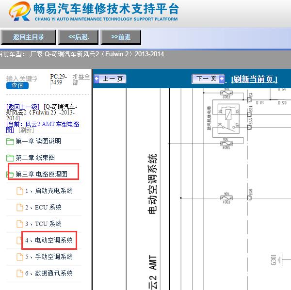Go back with the <<后退 button
The image size is (291, 290).
78,37
